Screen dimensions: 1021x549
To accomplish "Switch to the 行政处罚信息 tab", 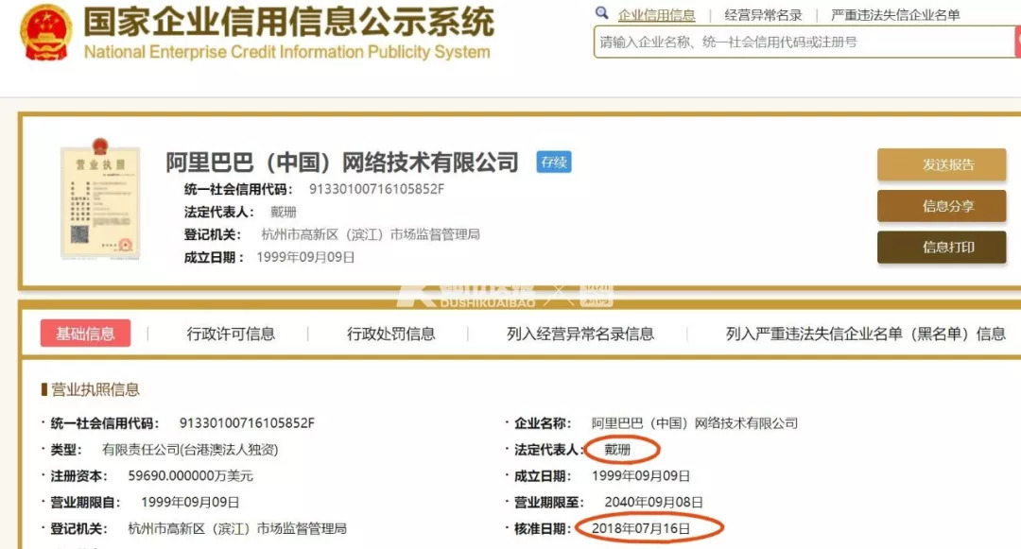I will (391, 334).
